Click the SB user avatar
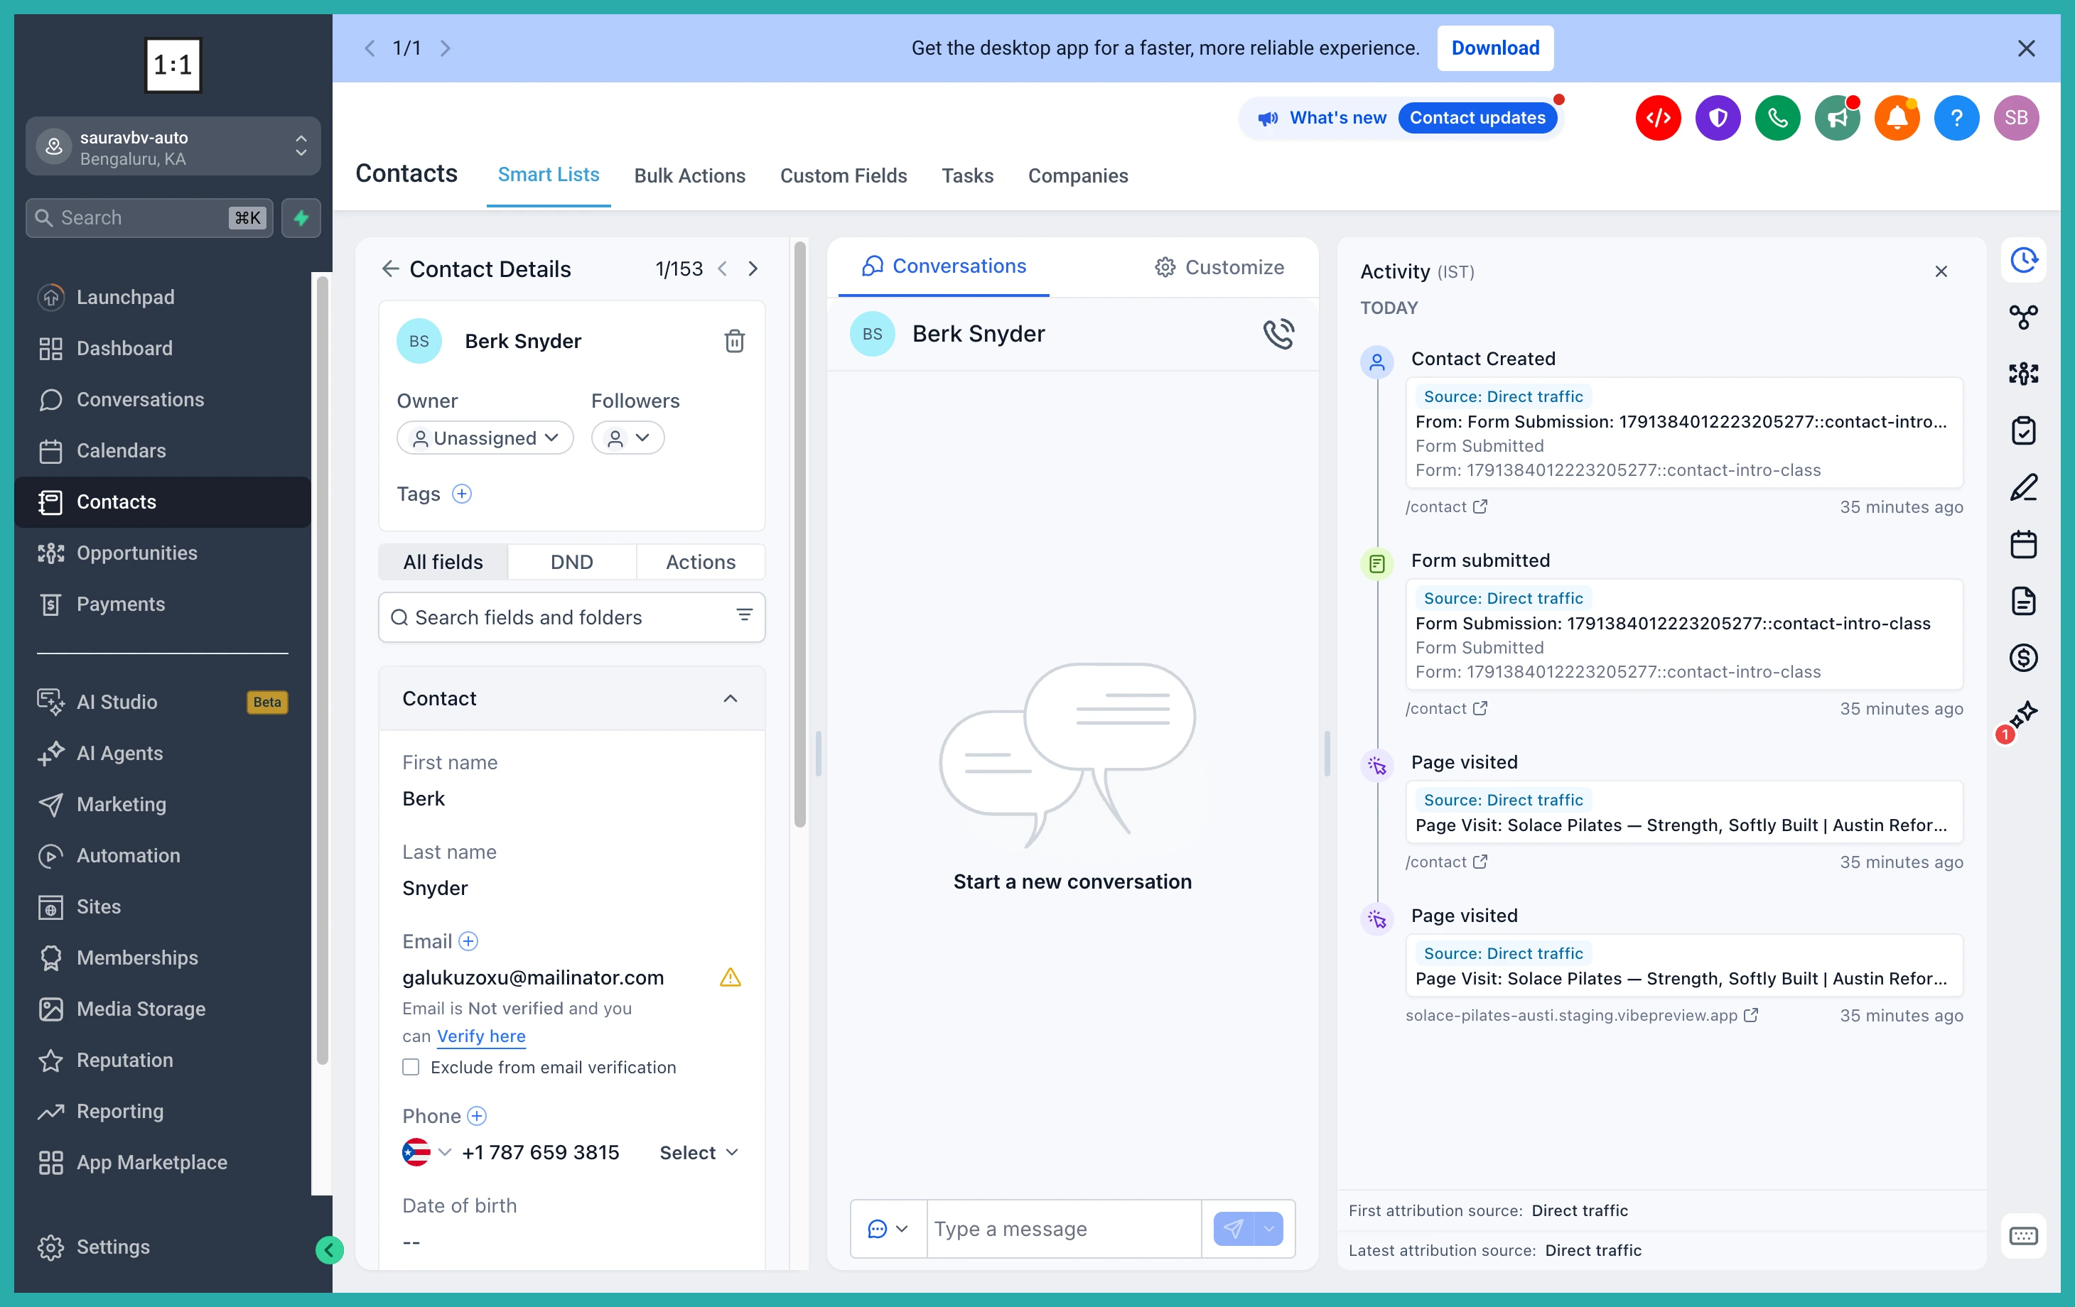2075x1307 pixels. coord(2015,118)
